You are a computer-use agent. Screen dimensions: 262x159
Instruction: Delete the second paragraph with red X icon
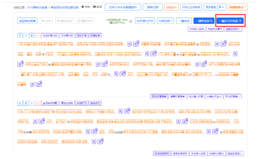[37, 103]
